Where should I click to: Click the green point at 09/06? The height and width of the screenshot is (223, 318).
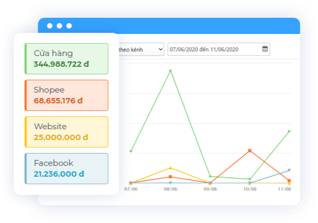(x=210, y=177)
